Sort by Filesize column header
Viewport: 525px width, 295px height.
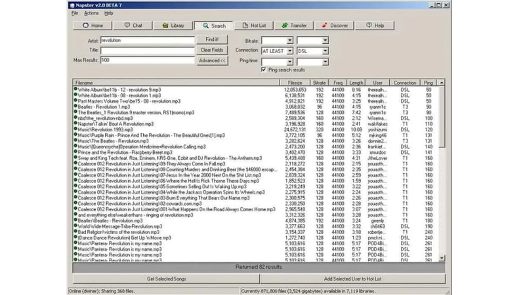click(x=295, y=83)
